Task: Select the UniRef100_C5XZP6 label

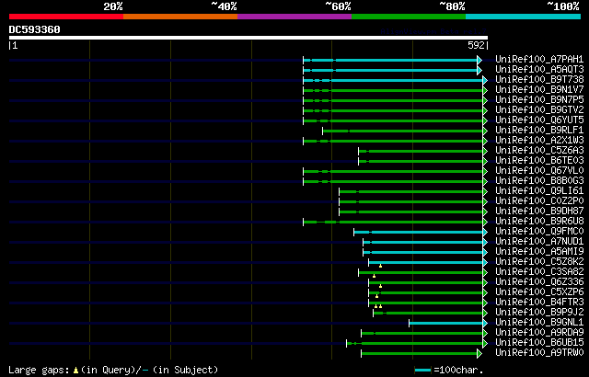Action: (539, 292)
